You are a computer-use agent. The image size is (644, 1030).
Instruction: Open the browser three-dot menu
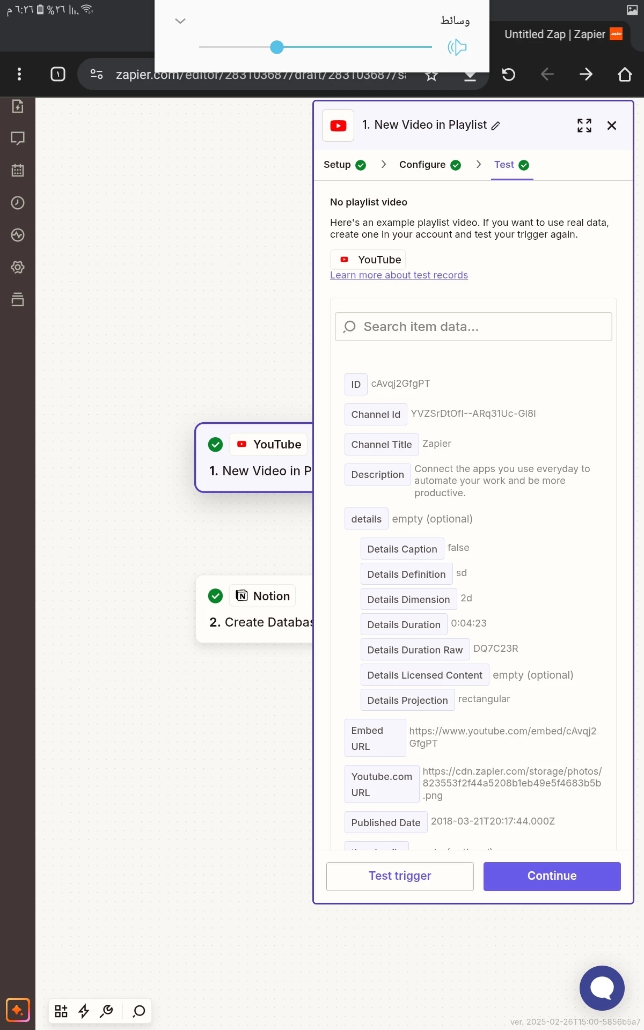(x=19, y=74)
